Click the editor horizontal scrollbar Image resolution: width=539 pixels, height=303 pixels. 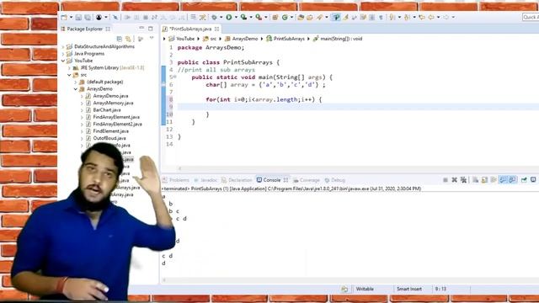tap(357, 168)
